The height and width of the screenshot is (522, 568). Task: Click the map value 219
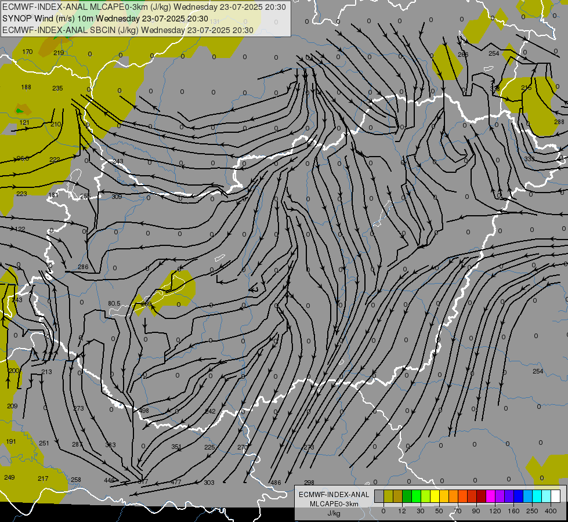pyautogui.click(x=59, y=53)
